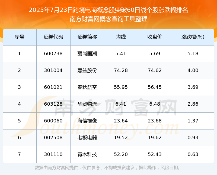Click serial number 5 of 海信视像 row
Screen dimensions: 217x175
point(19,121)
